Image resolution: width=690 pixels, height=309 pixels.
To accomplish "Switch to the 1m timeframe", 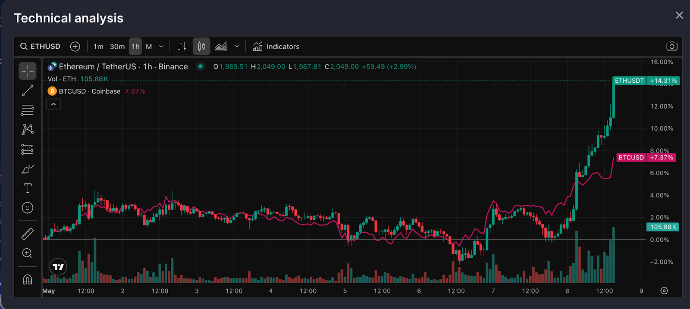I will (x=98, y=47).
